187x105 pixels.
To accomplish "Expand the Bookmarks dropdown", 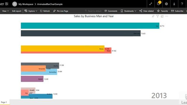I will click(x=129, y=11).
